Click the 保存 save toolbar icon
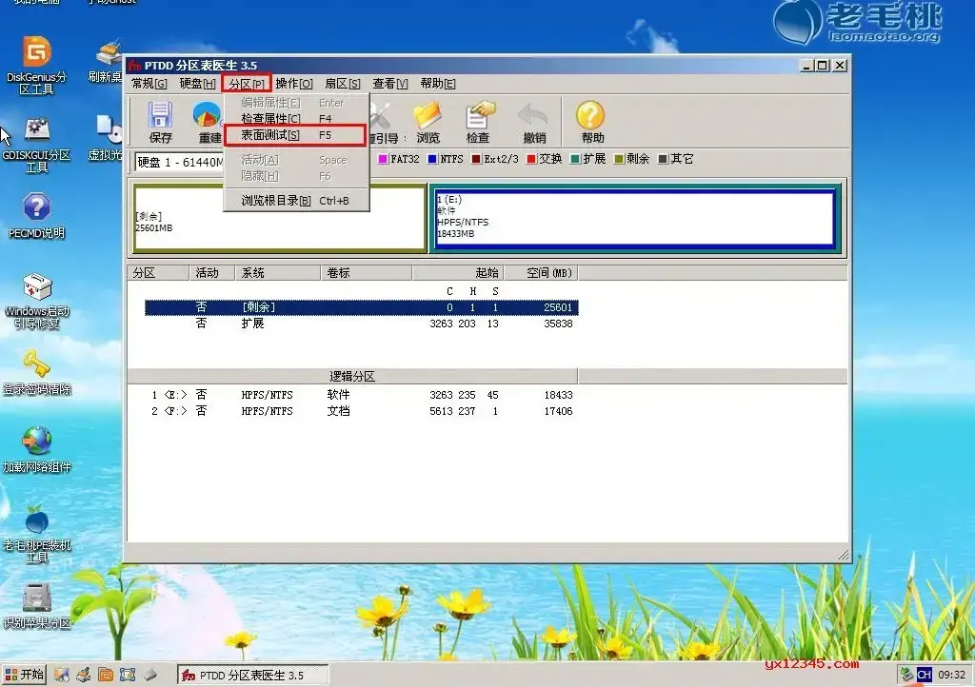Viewport: 975px width, 687px height. [x=160, y=122]
